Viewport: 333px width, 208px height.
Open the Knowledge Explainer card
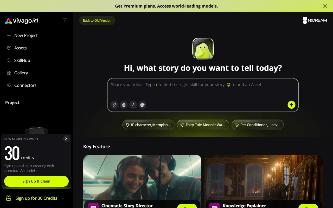[264, 181]
